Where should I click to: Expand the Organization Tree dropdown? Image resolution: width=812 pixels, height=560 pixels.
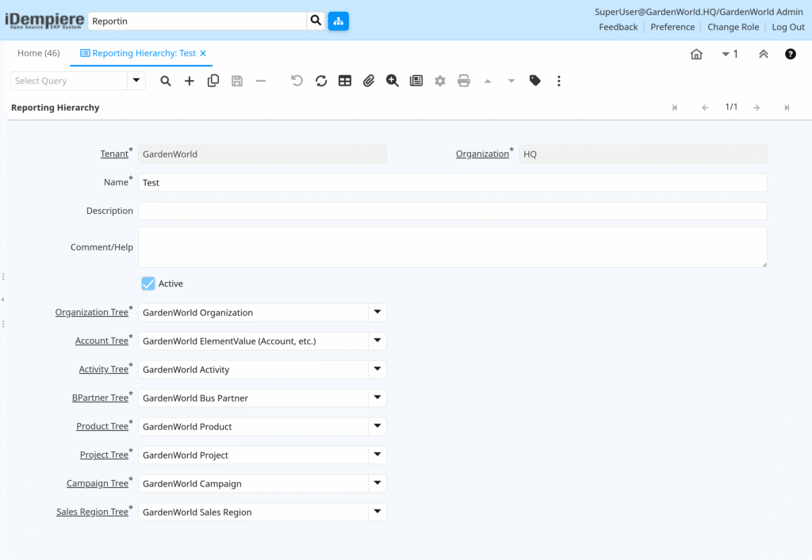tap(377, 312)
